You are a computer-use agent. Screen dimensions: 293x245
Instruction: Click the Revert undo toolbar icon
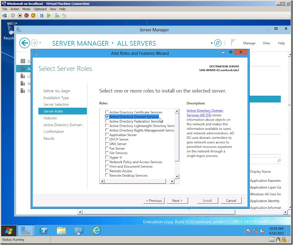coord(64,16)
